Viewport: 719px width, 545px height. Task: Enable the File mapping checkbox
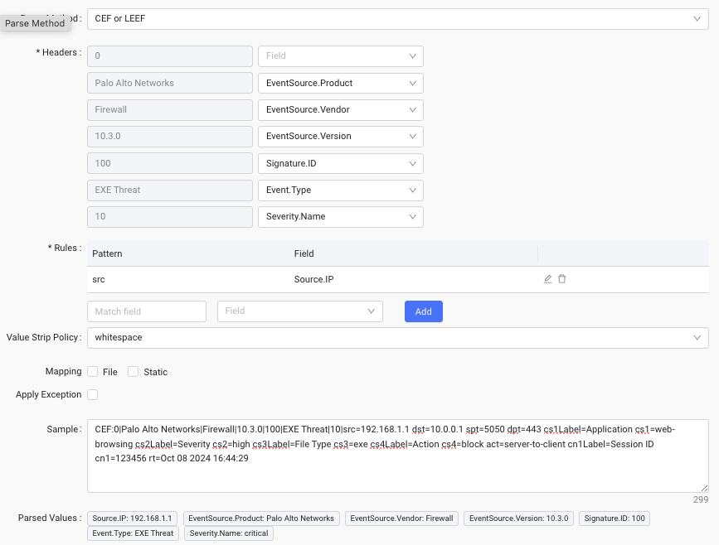93,372
